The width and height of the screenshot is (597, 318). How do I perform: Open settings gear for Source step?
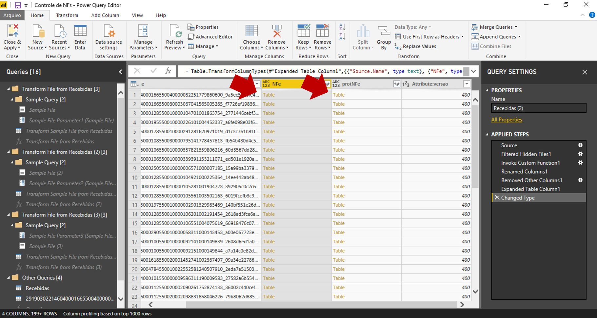580,145
